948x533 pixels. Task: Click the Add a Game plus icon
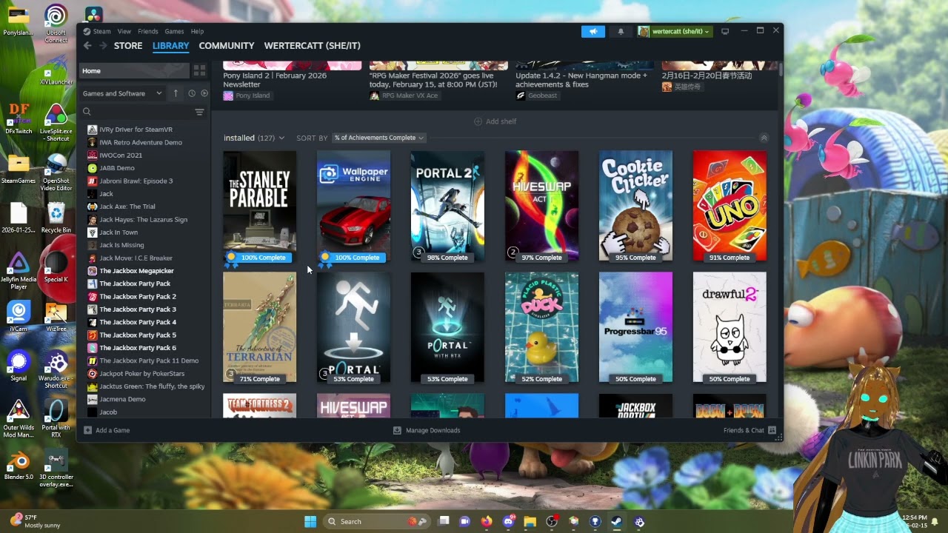pos(88,430)
